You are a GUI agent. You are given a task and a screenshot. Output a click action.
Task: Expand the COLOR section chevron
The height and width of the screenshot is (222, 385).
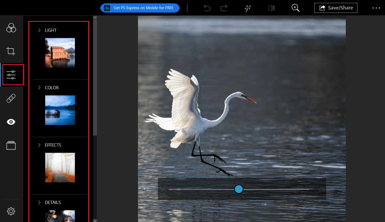(39, 88)
